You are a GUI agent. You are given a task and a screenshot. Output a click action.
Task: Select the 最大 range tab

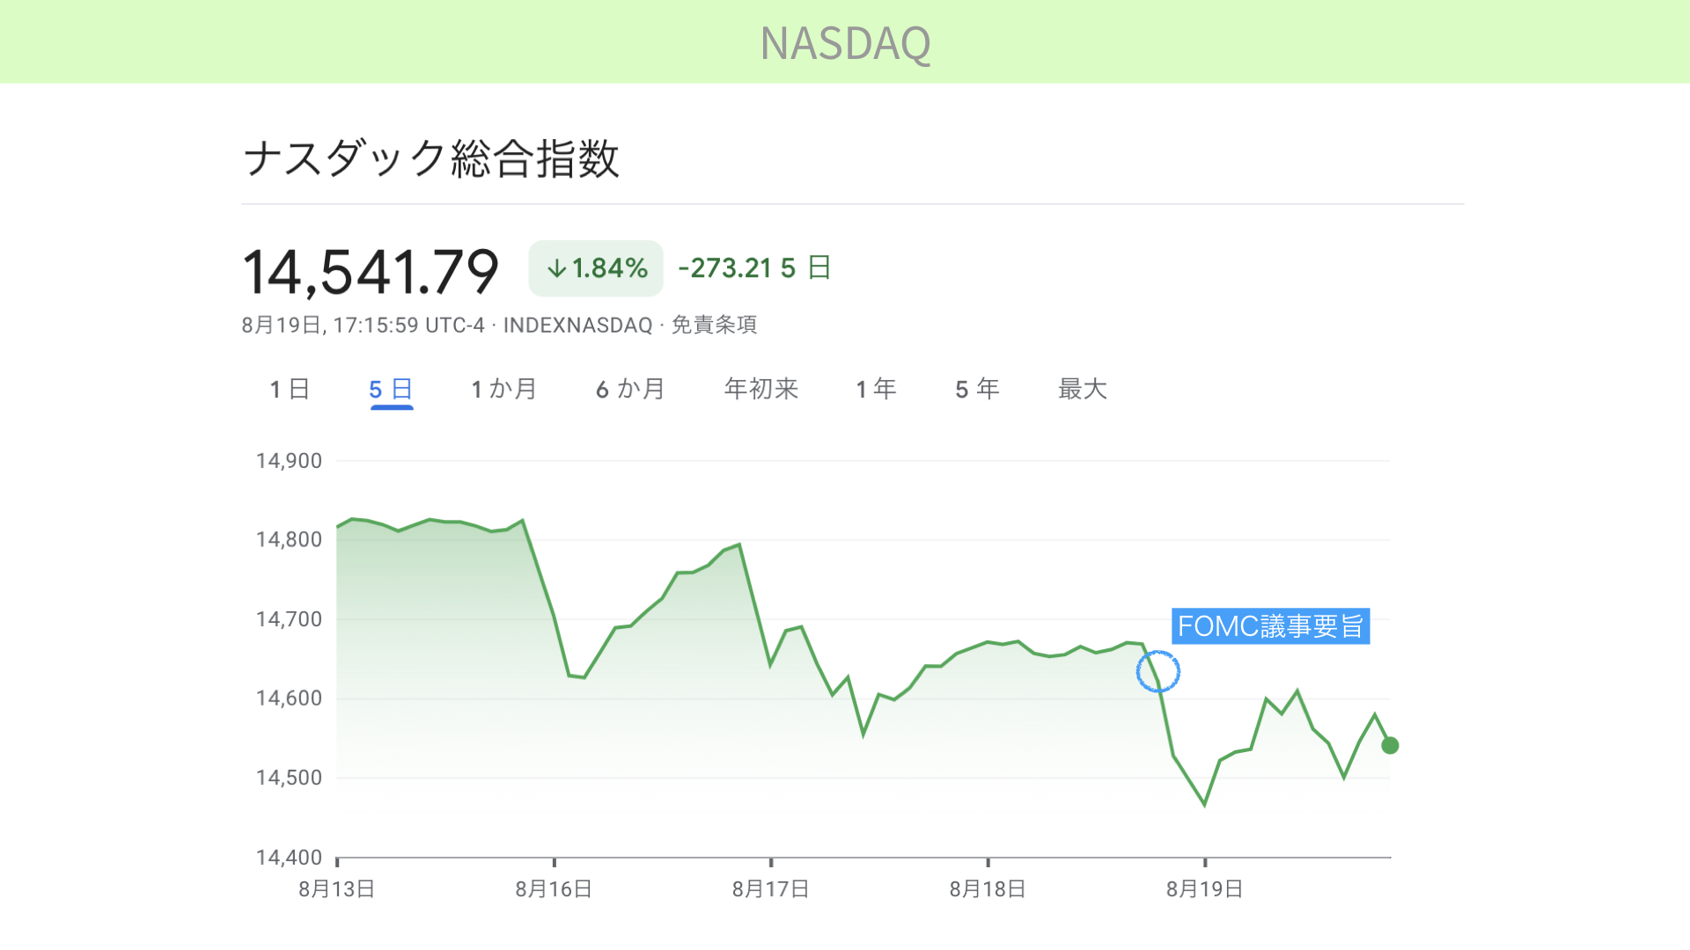click(x=1083, y=389)
